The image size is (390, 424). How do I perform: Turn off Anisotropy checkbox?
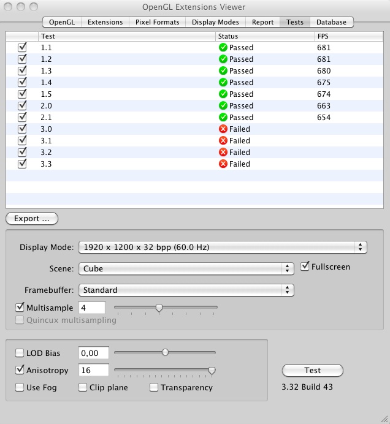pyautogui.click(x=20, y=370)
